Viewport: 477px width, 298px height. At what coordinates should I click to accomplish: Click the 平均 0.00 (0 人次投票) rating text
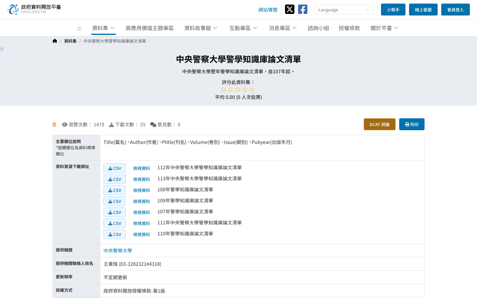click(238, 97)
